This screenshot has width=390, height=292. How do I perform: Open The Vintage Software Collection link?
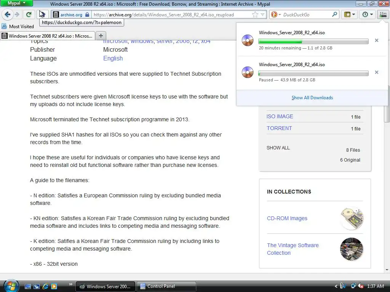coord(293,249)
